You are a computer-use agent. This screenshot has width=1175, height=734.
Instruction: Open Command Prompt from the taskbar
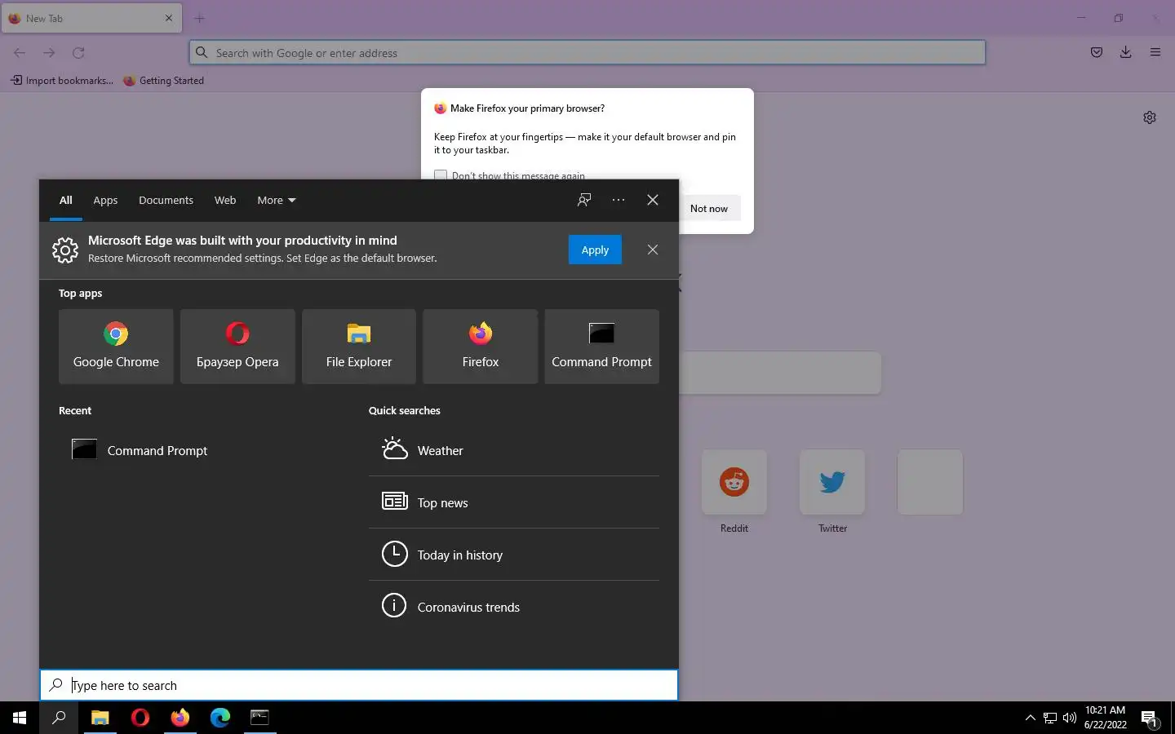click(260, 718)
